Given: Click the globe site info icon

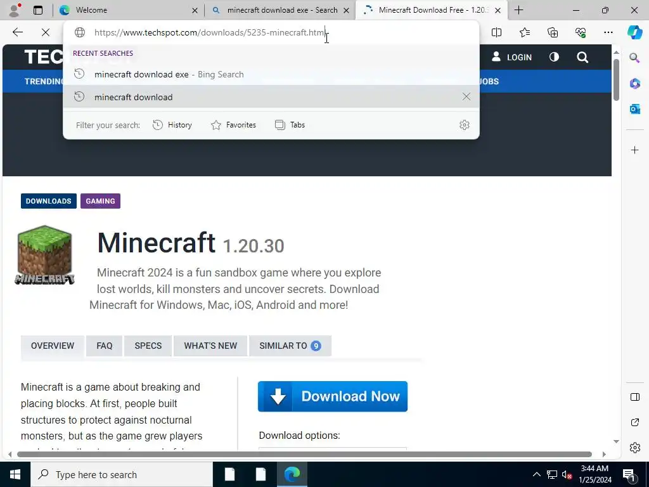Looking at the screenshot, I should [79, 32].
